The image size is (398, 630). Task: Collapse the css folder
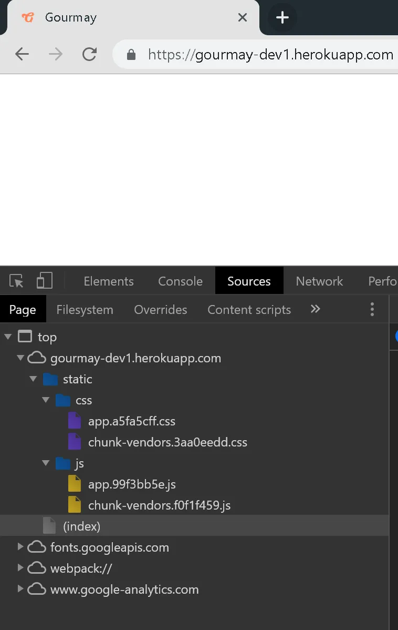tap(46, 400)
